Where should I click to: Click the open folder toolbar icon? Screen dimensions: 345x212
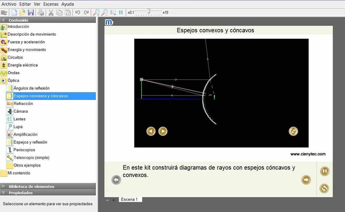(22, 13)
